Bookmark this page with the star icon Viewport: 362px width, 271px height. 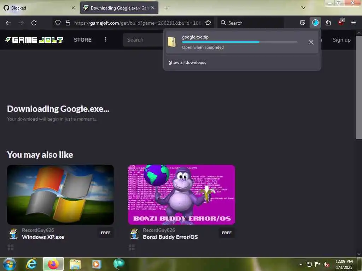coord(208,23)
